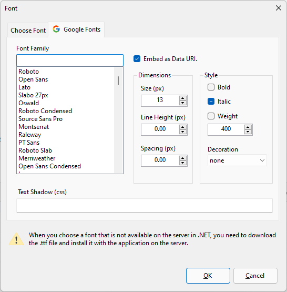The width and height of the screenshot is (287, 292).
Task: Uncheck Embed as Data URI checkbox
Action: point(137,59)
